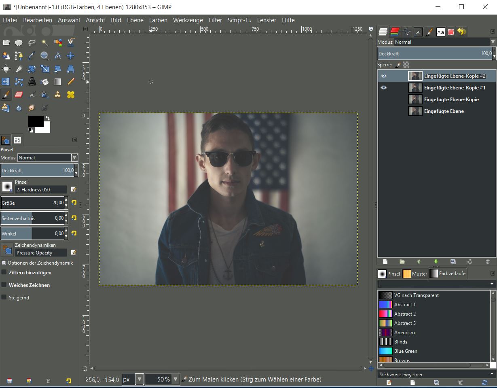Enable the Zittern hinzufügen checkbox

click(4, 273)
